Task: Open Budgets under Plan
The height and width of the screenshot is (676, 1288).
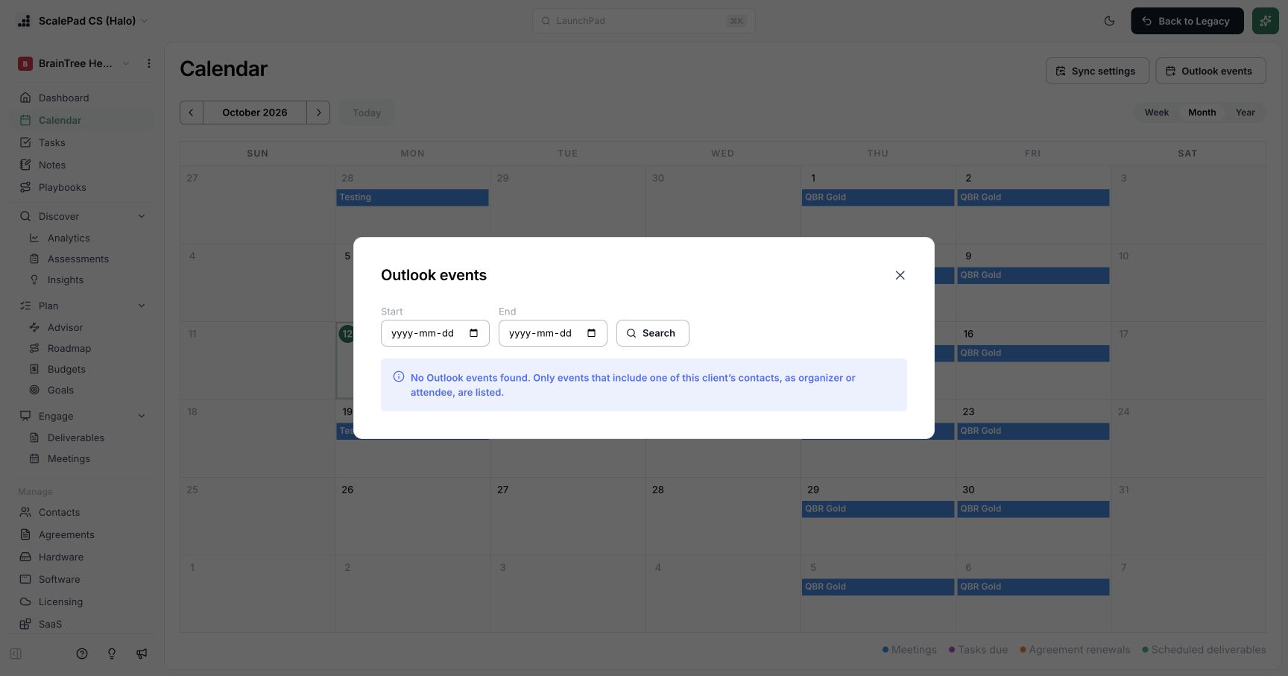Action: (x=66, y=369)
